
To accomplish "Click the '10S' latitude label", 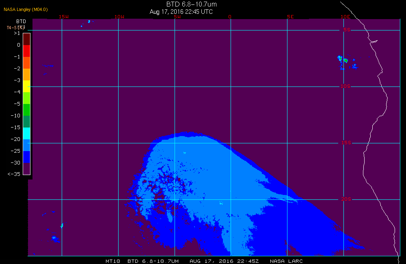I will tap(345, 86).
